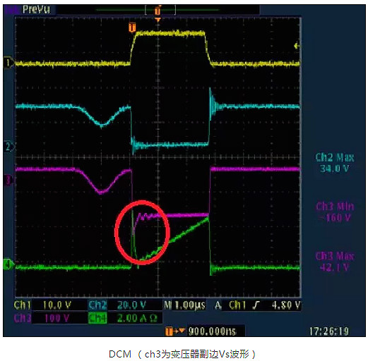The image size is (368, 361).
Task: Click the Ch3 Min -160 V measurement
Action: [x=334, y=212]
